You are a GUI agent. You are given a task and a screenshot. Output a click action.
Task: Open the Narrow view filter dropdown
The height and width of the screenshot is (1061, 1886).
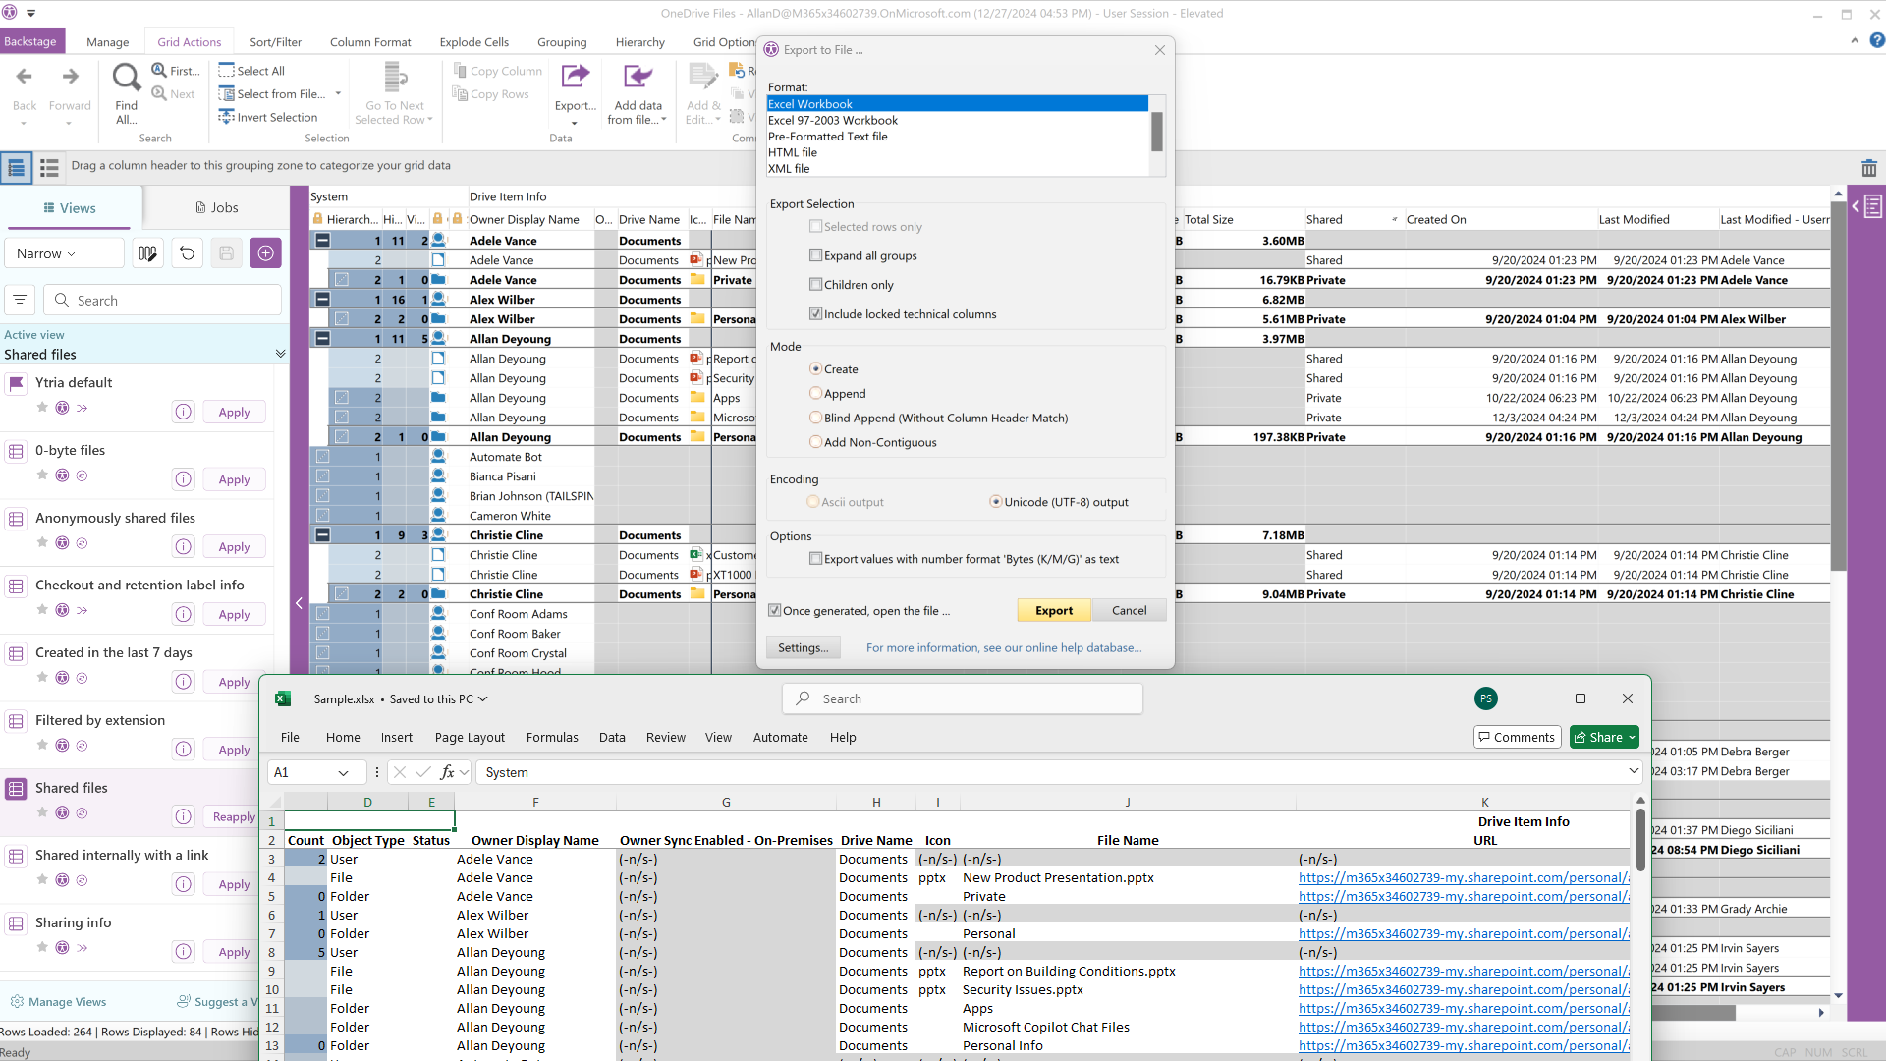[47, 253]
